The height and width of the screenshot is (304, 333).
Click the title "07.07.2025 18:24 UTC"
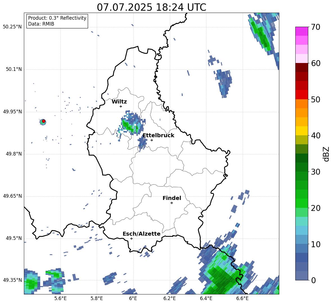pyautogui.click(x=151, y=7)
